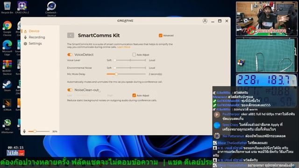Open Google Chrome from the desktop
299x168 pixels.
pos(7,28)
